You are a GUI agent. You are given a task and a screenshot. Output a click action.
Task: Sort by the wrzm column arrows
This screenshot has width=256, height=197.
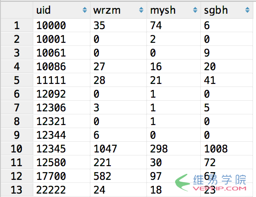141,10
